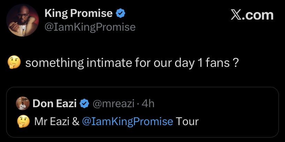
Task: Open King Promise's profile picture
Action: click(23, 20)
